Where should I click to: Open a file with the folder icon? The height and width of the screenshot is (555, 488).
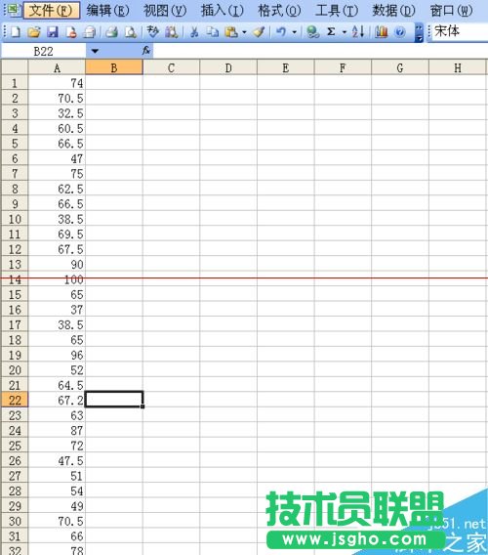point(34,32)
